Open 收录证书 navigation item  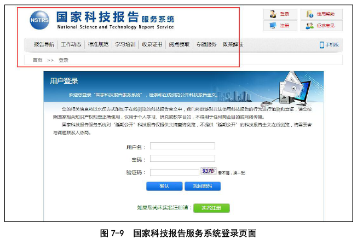152,45
